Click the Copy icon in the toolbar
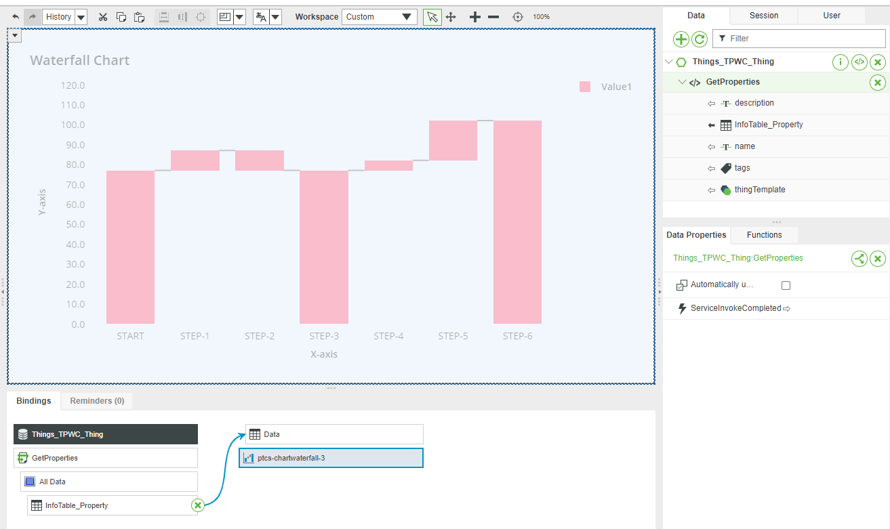Screen dimensions: 890x529 (x=121, y=16)
